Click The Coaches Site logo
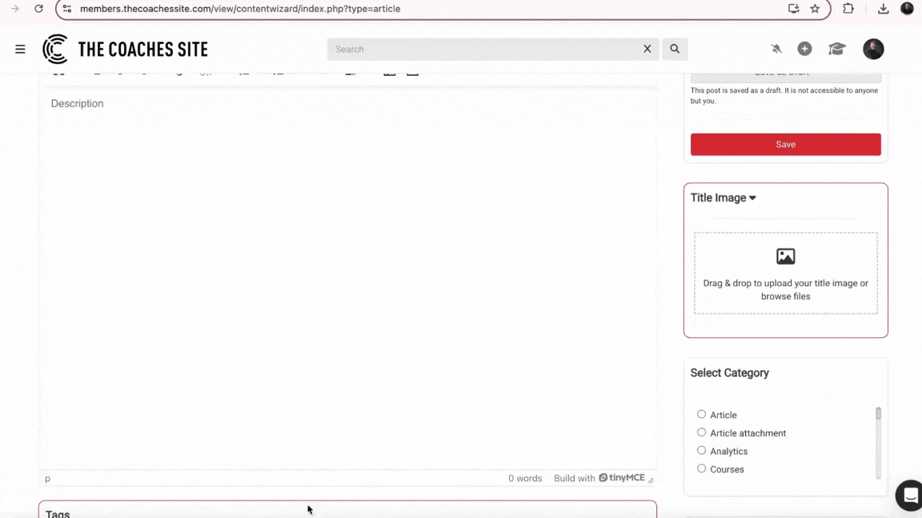 point(126,50)
